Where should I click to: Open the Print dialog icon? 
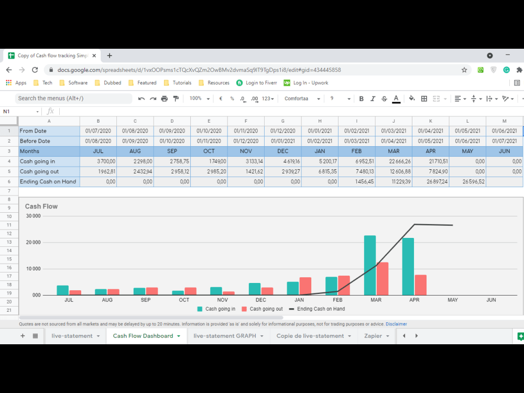[165, 98]
